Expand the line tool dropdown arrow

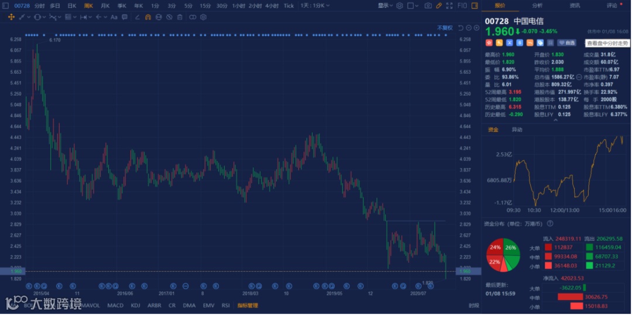(x=28, y=18)
